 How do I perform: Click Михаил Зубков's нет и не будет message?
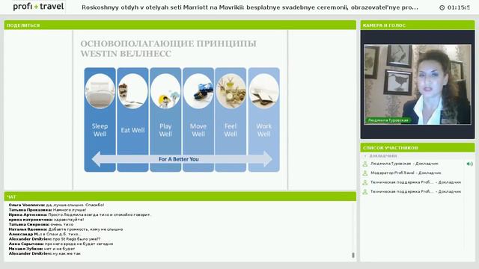42,249
